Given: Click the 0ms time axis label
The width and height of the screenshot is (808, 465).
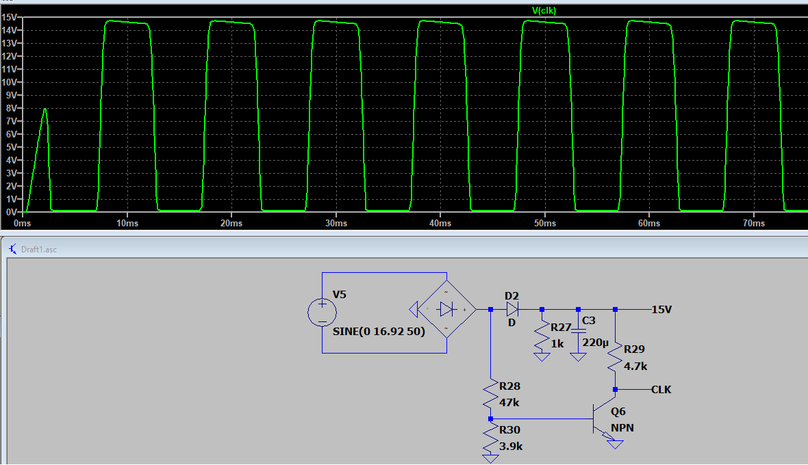Looking at the screenshot, I should point(22,223).
